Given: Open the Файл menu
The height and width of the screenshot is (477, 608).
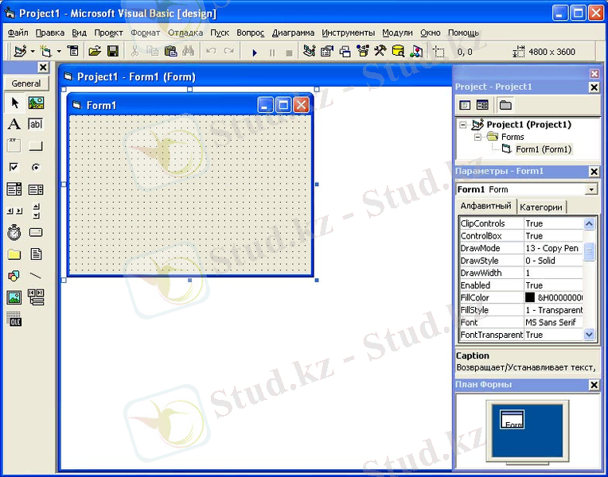Looking at the screenshot, I should (x=18, y=33).
